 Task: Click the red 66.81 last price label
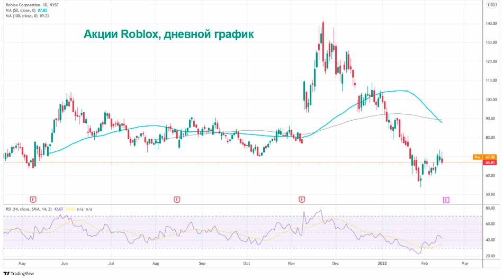(490, 163)
